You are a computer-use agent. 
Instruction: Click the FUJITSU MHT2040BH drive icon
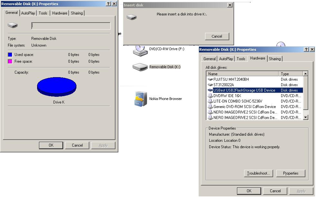click(x=210, y=79)
